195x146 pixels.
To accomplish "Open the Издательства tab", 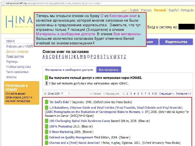I will point(176,42).
